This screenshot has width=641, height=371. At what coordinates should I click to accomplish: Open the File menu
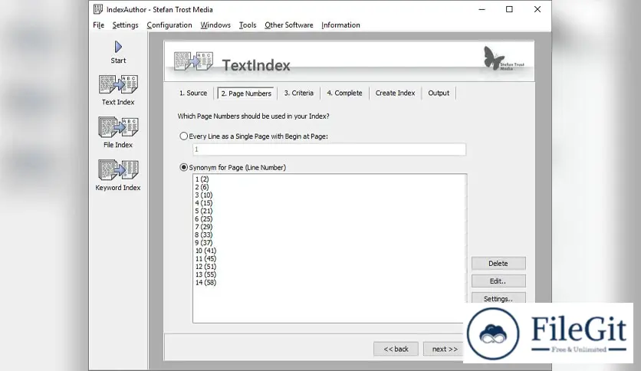point(98,25)
